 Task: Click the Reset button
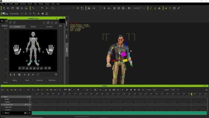pos(27,80)
